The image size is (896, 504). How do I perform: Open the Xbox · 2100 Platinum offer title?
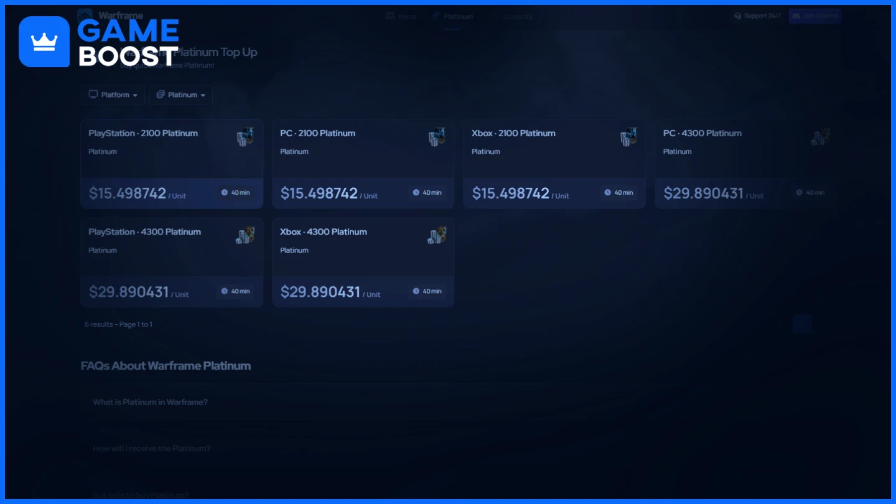tap(513, 133)
